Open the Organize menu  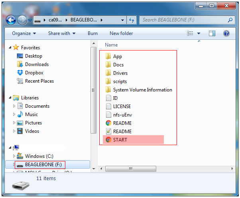(24, 33)
